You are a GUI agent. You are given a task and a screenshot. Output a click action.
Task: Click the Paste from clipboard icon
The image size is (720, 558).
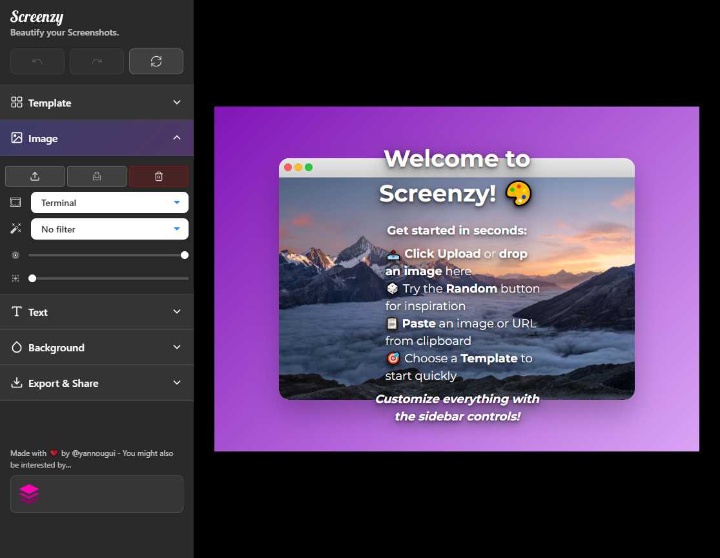pos(96,176)
